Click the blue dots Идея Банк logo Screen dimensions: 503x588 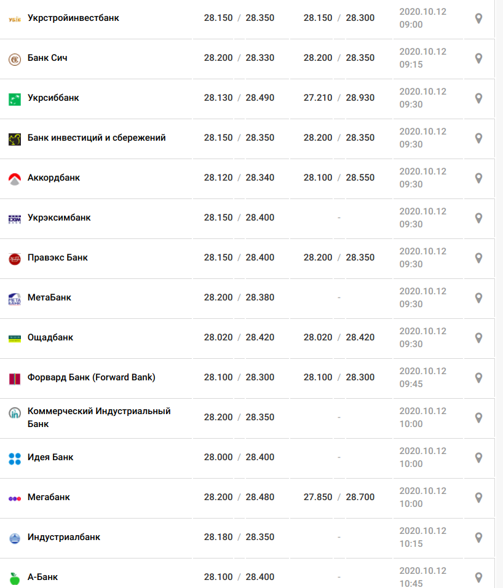coord(15,458)
